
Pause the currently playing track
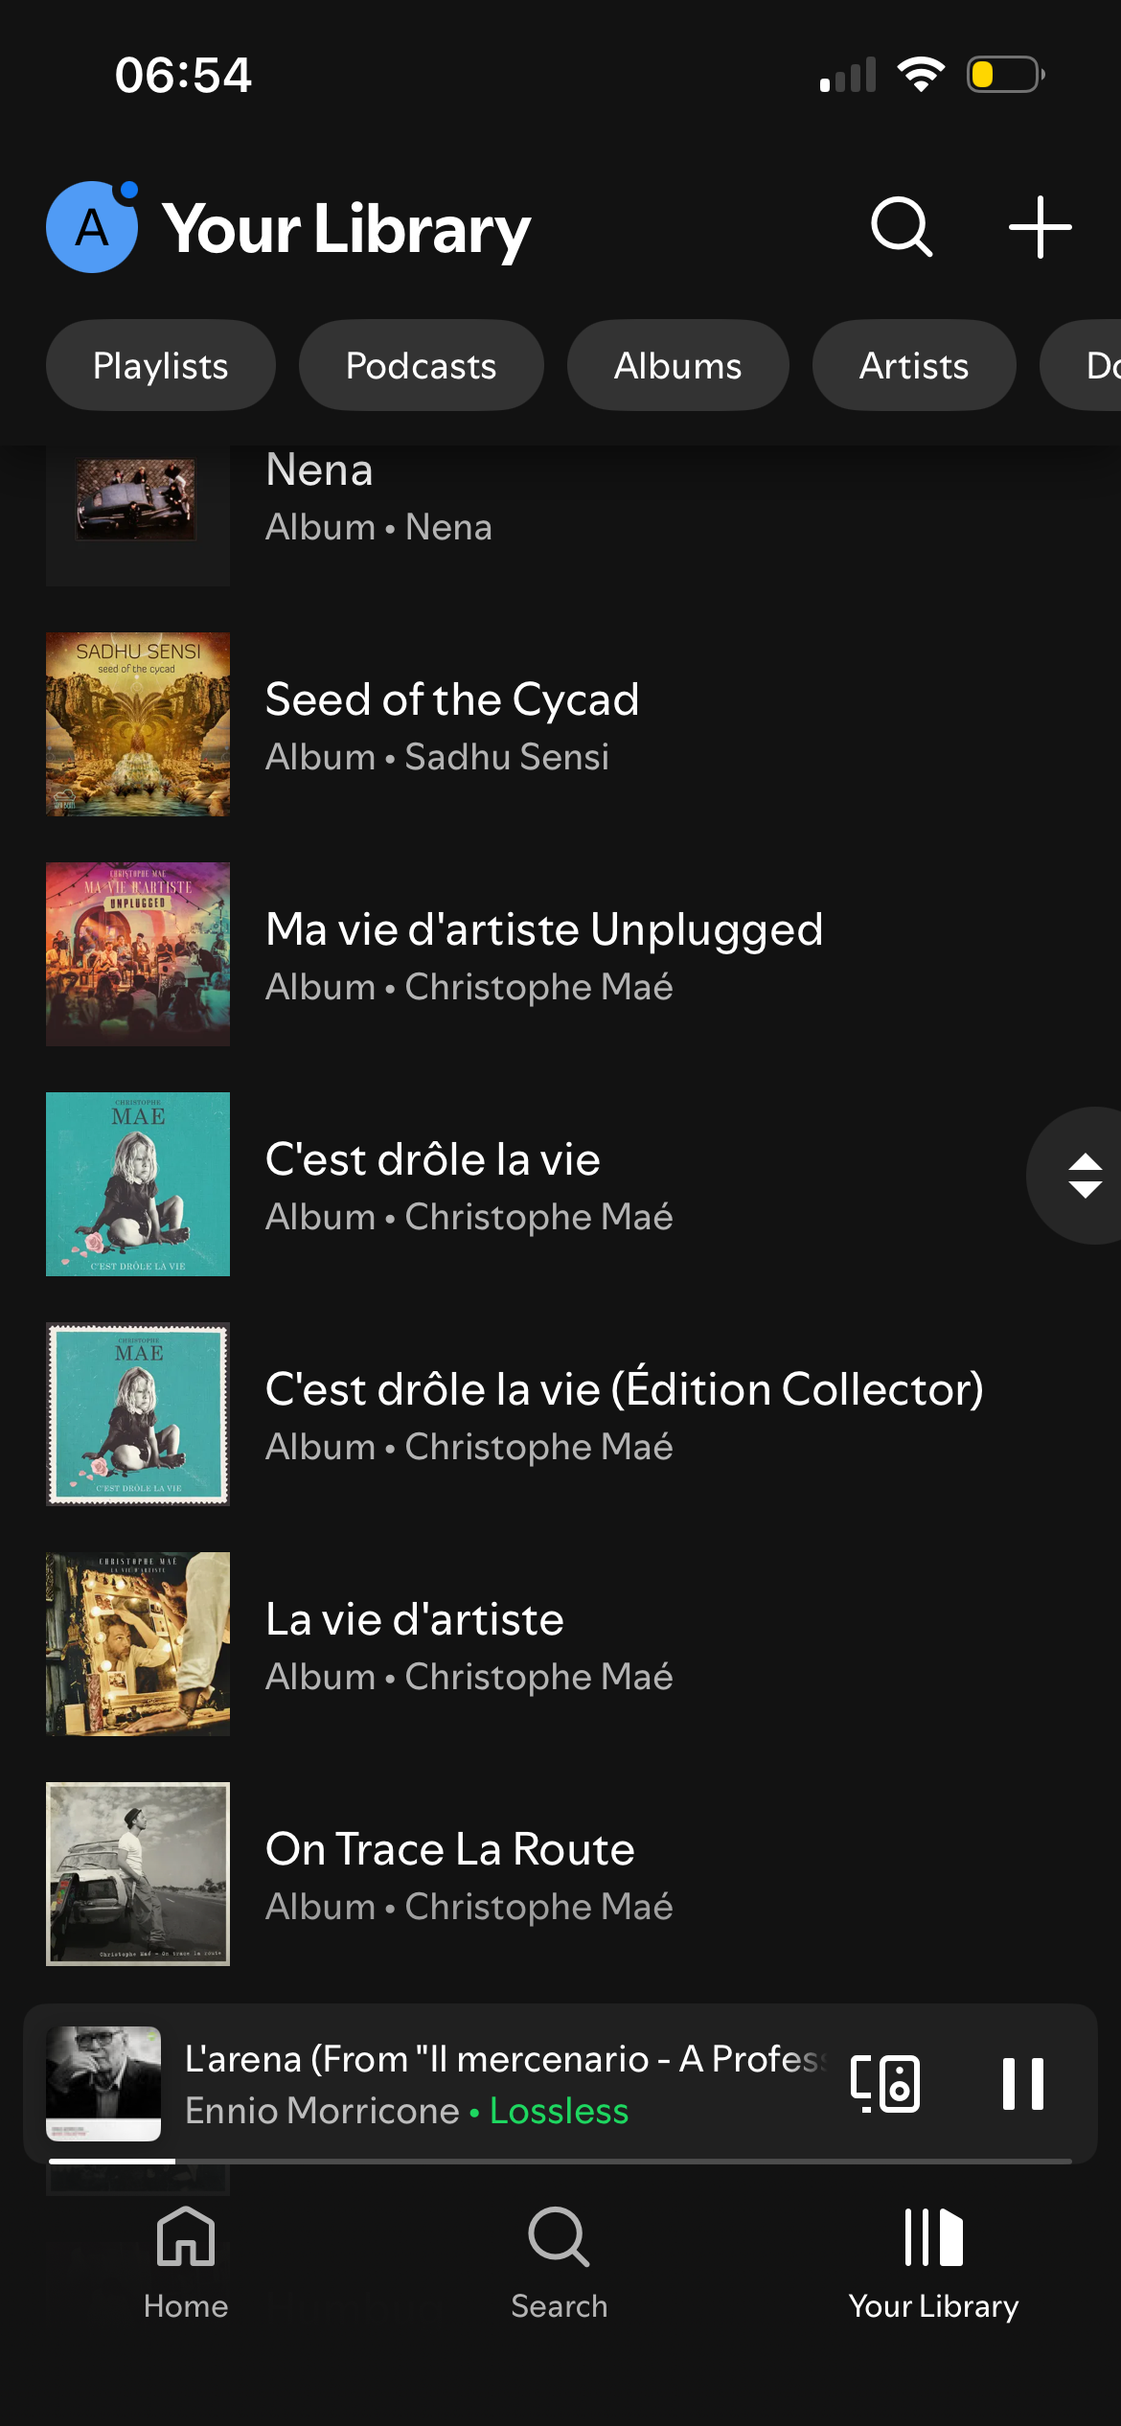pyautogui.click(x=1022, y=2084)
